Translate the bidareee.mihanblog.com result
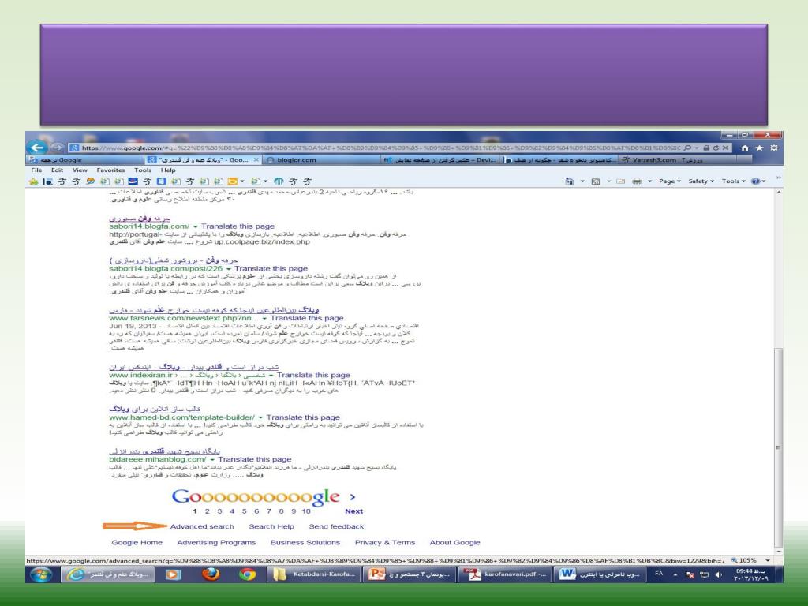Screen dimensions: 808x606 [x=255, y=459]
